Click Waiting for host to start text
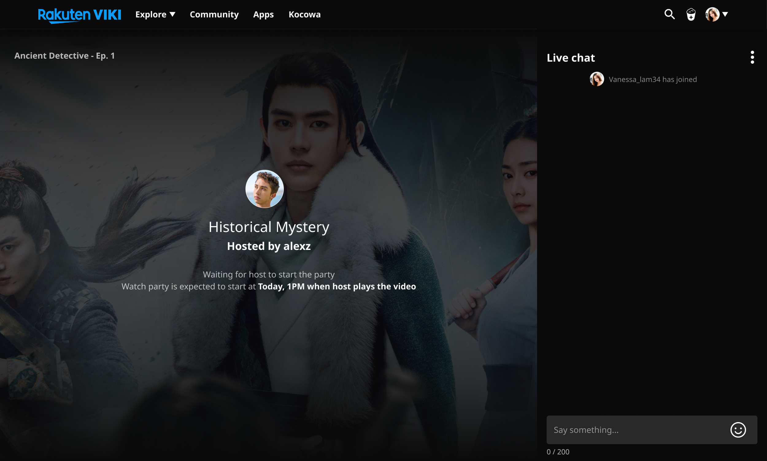The image size is (767, 461). pos(268,274)
